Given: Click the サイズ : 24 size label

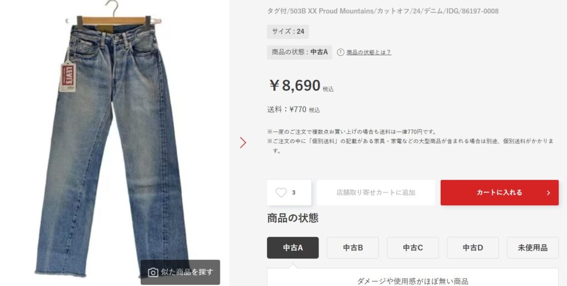Looking at the screenshot, I should pos(288,32).
